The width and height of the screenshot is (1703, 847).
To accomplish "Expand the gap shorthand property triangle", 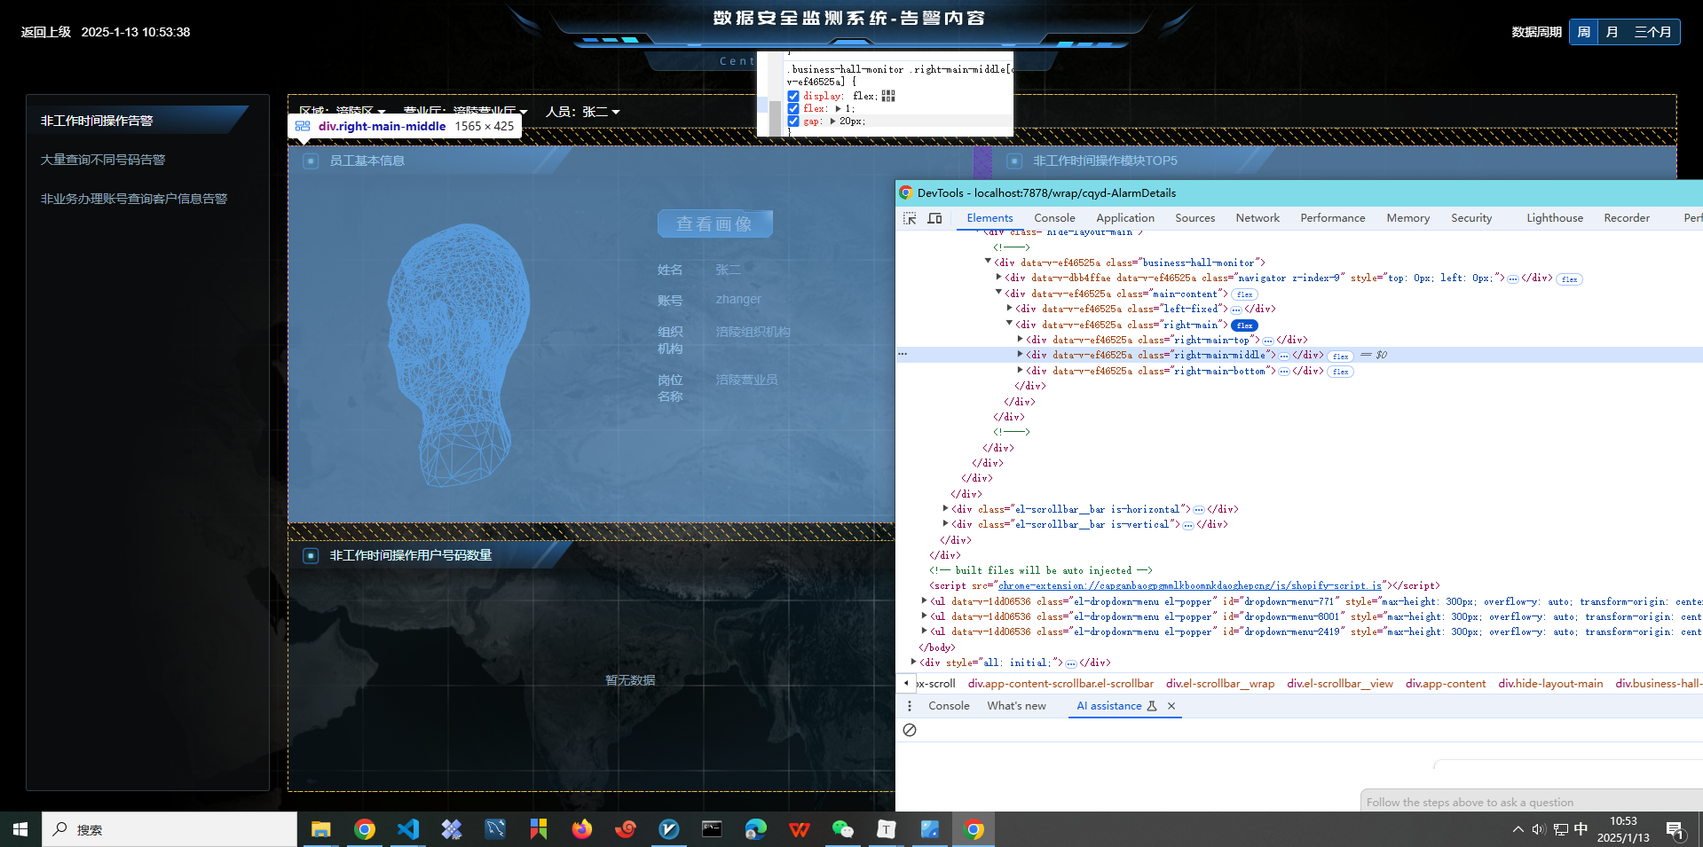I will pyautogui.click(x=832, y=121).
